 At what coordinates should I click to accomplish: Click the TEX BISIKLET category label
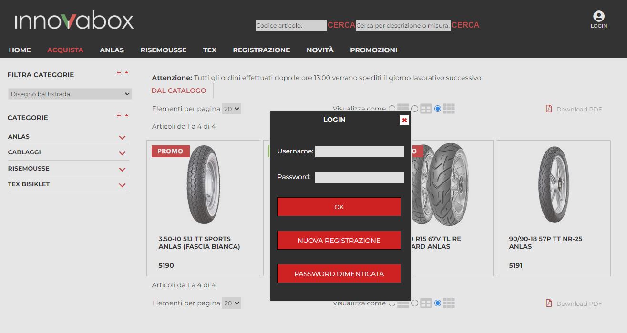pos(29,184)
